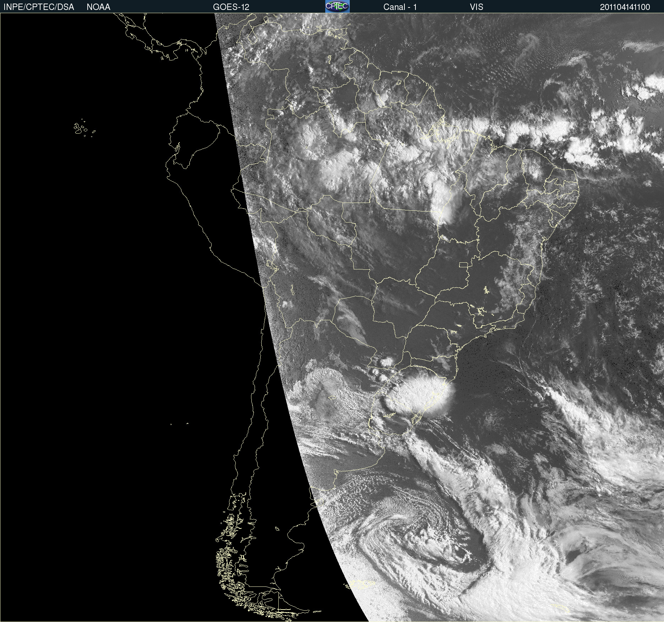Click the VIS label in the header
Viewport: 664px width, 622px height.
point(477,7)
